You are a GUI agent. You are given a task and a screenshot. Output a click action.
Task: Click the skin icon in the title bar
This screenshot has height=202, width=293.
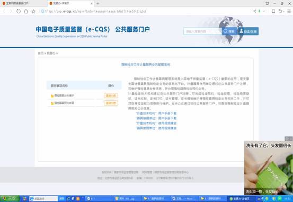click(267, 3)
